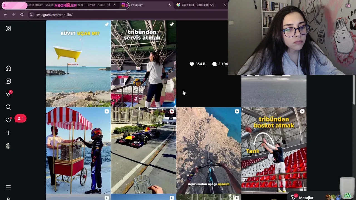Reload the Instagram page
The image size is (356, 200).
pos(22,15)
